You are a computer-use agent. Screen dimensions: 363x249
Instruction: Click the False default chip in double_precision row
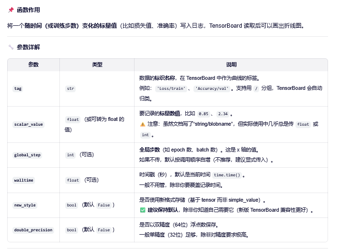(x=104, y=230)
